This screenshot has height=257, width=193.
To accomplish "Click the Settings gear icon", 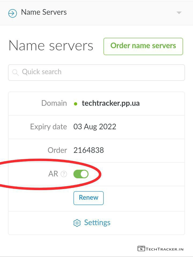I will tap(77, 223).
